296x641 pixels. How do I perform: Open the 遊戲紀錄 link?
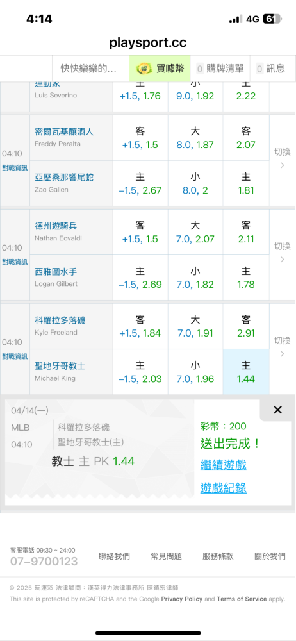(223, 488)
